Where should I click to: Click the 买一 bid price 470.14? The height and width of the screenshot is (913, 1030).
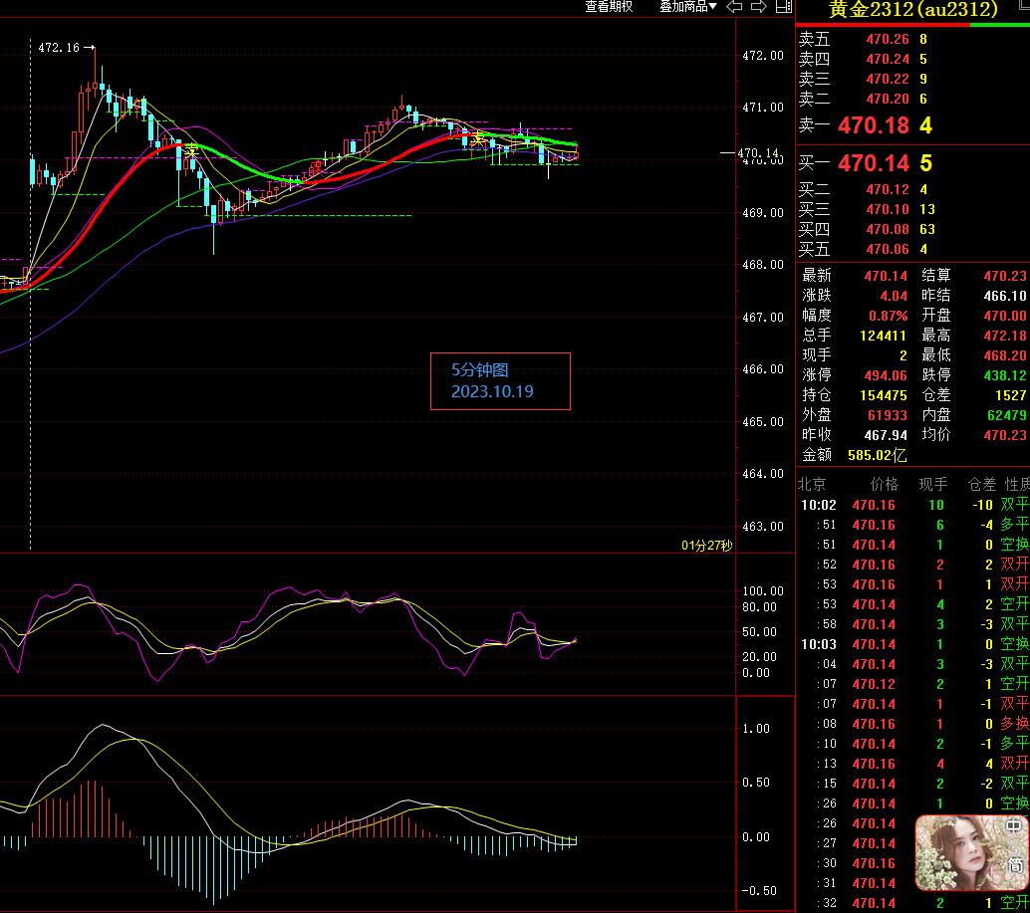click(874, 163)
